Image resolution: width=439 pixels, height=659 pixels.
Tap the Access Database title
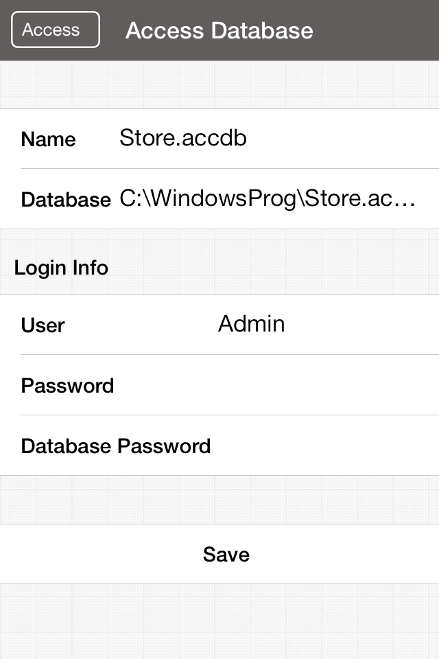[x=218, y=30]
